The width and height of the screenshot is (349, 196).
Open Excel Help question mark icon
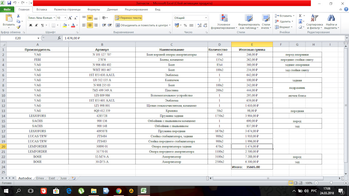[x=346, y=9]
